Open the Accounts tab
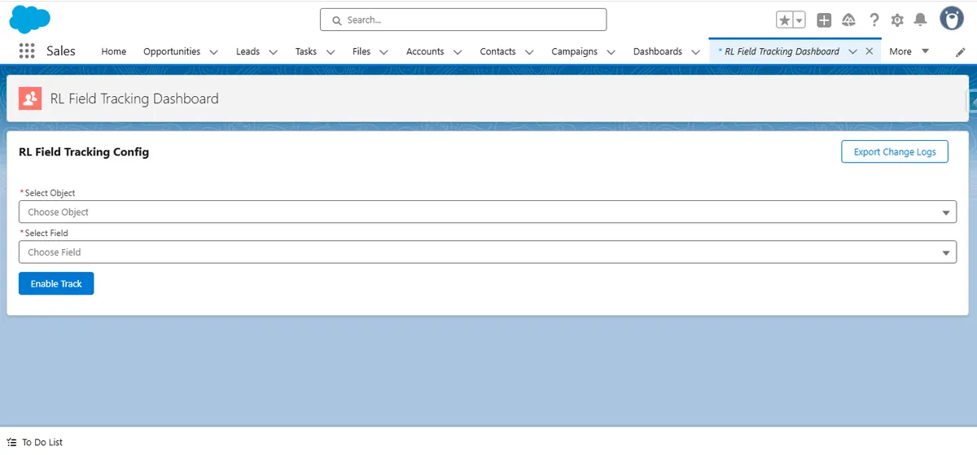This screenshot has width=977, height=455. tap(425, 51)
